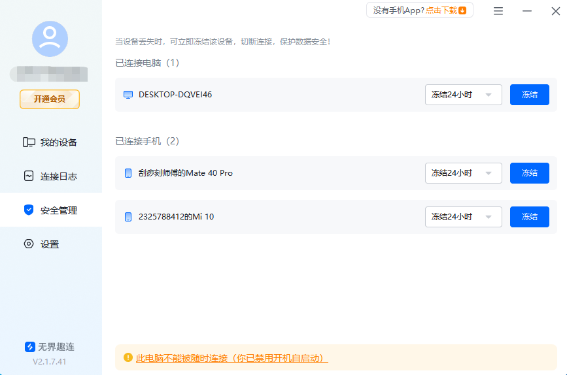Screen dimensions: 567x375
Task: Freeze the DESKTOP-DQVEI46 computer
Action: coord(529,95)
